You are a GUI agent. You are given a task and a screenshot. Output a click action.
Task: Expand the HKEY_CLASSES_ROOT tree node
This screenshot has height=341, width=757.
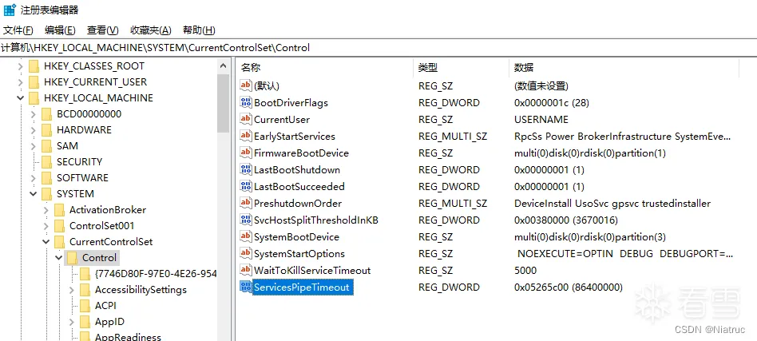20,66
